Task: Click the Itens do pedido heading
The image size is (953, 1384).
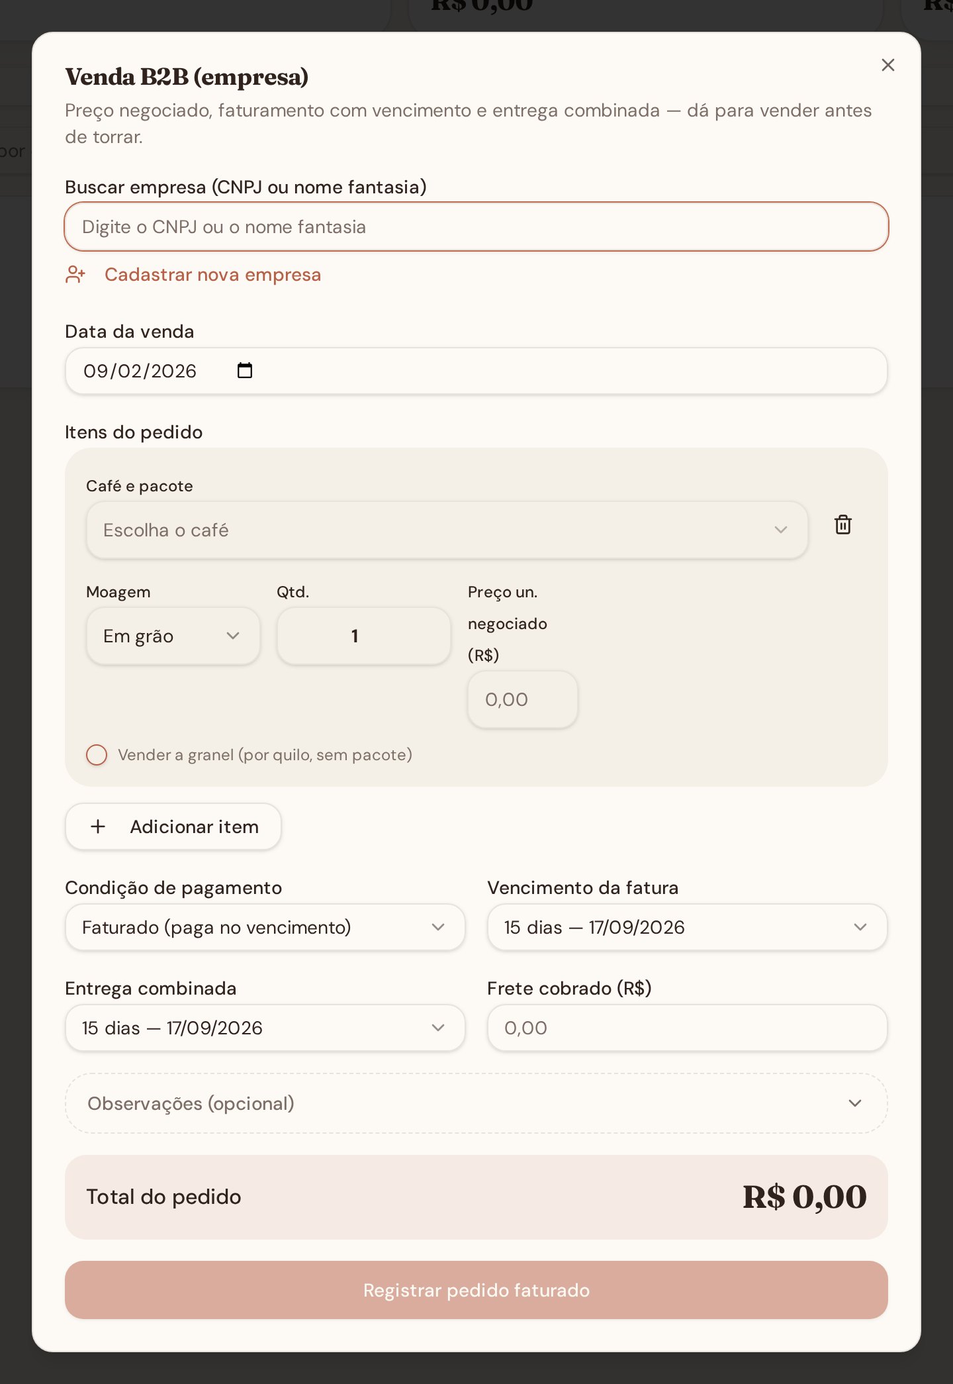Action: 134,432
